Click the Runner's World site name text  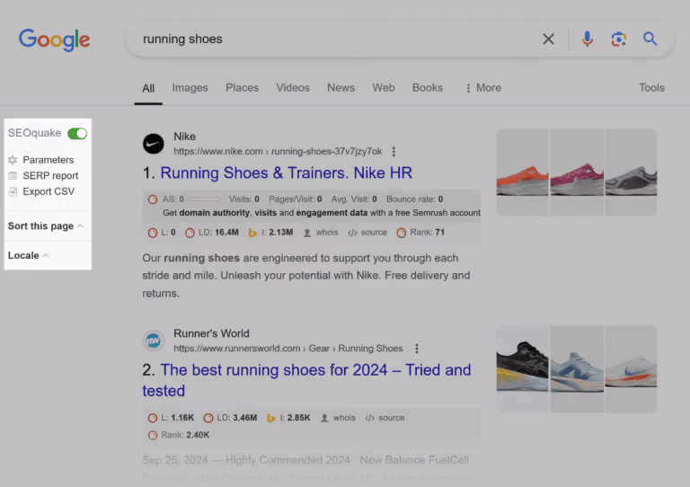(211, 334)
